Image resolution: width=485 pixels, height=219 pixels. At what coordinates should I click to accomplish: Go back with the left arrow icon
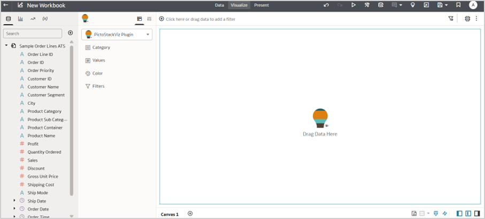(5, 5)
